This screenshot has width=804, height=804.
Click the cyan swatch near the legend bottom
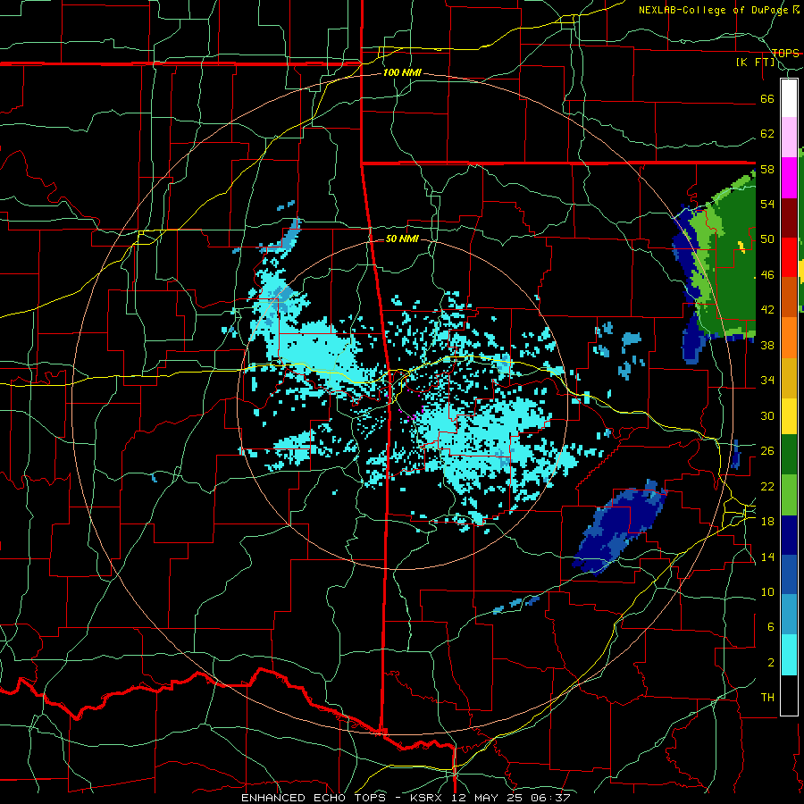point(789,655)
